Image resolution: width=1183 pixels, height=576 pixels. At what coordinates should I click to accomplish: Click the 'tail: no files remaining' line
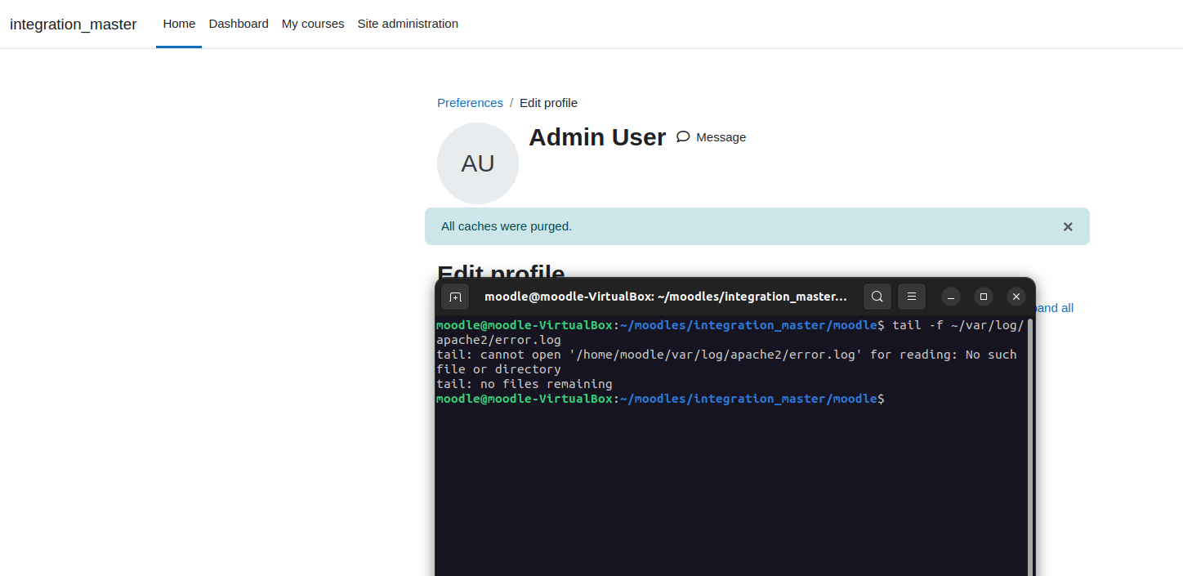(524, 384)
